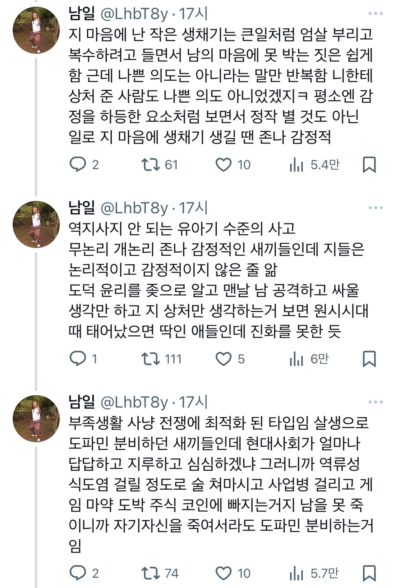View analytics showing 6만 views
This screenshot has height=588, width=398.
(x=296, y=359)
